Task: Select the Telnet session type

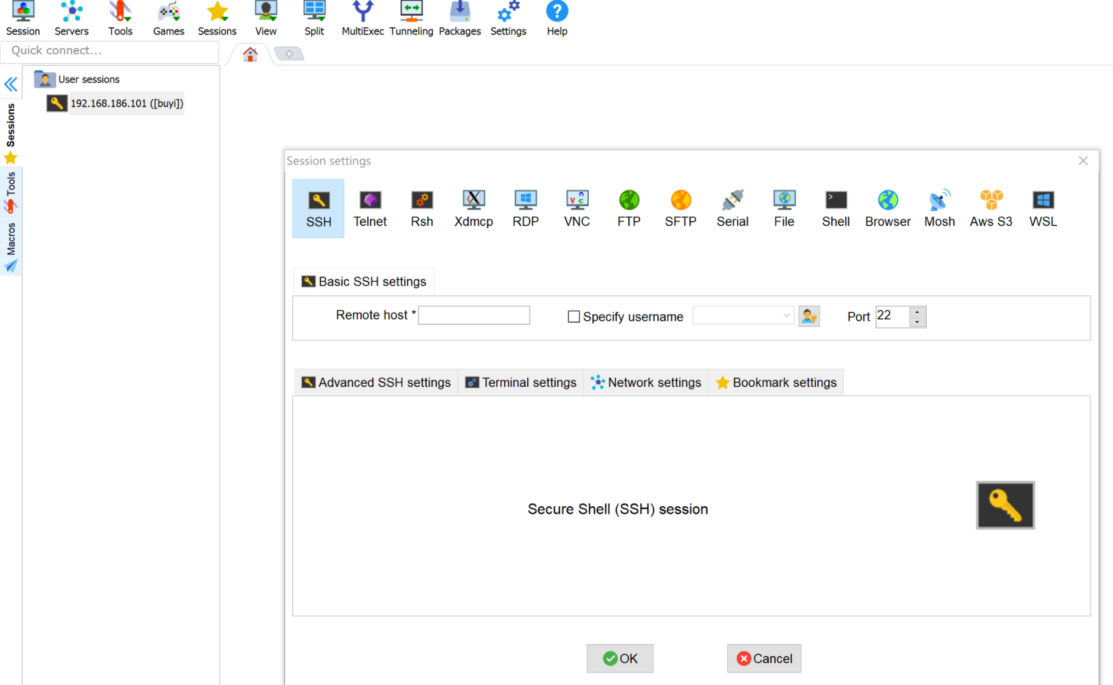Action: pyautogui.click(x=370, y=208)
